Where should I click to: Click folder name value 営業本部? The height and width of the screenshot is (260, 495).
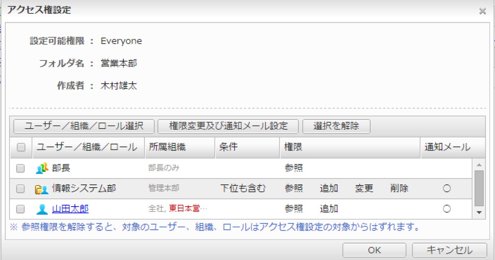[x=119, y=64]
